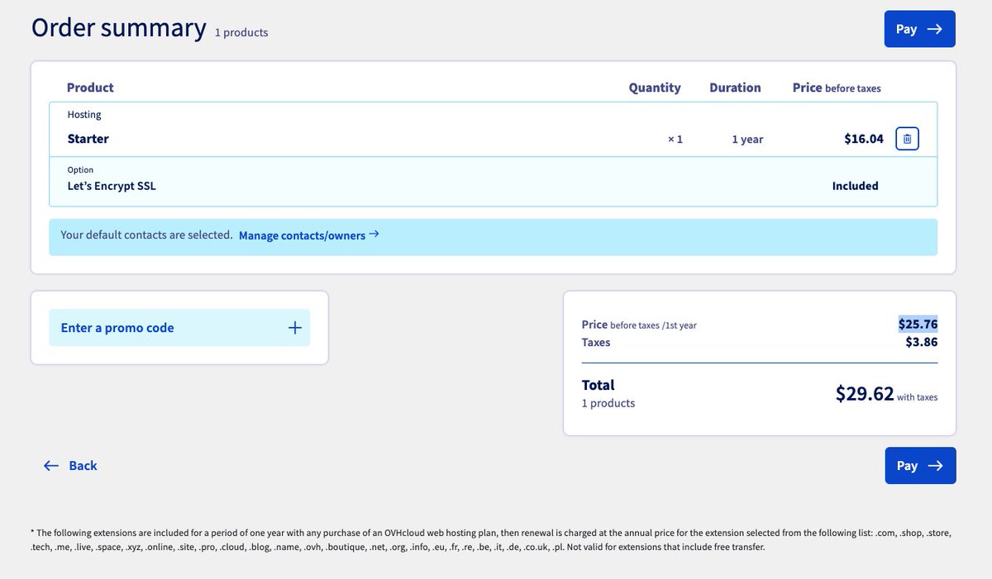Click the Taxes label in price box
992x579 pixels.
596,342
